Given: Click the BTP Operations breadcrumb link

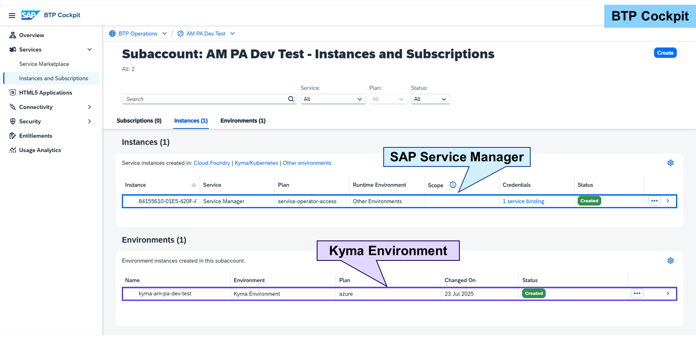Looking at the screenshot, I should 138,33.
